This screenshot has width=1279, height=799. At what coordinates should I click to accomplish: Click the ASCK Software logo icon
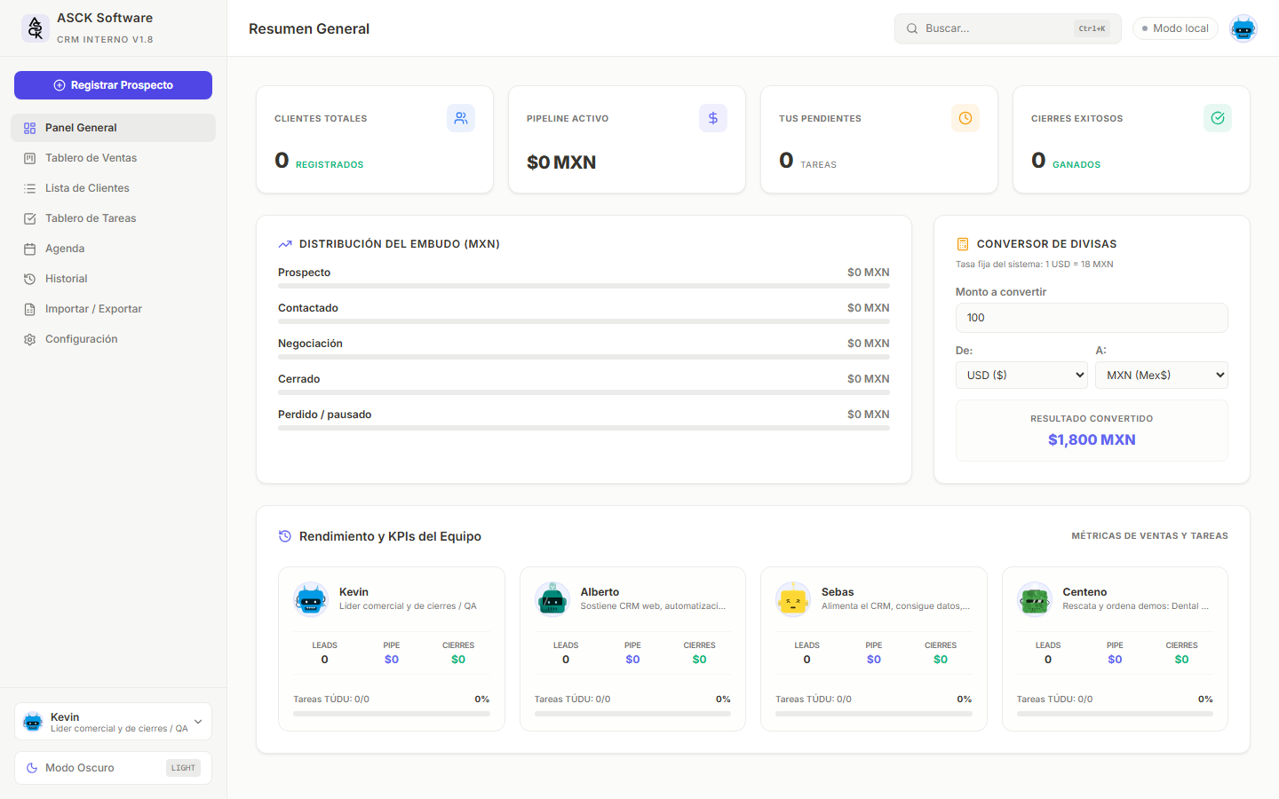(x=36, y=28)
